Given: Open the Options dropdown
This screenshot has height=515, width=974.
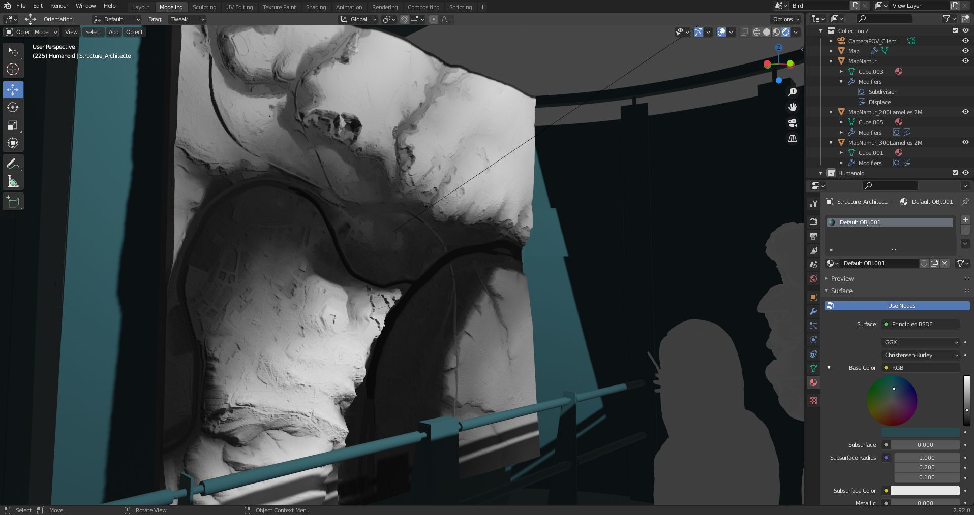Looking at the screenshot, I should [x=786, y=19].
